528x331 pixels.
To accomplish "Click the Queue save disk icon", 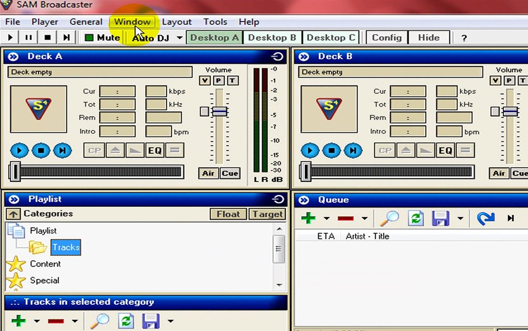I will coord(440,218).
